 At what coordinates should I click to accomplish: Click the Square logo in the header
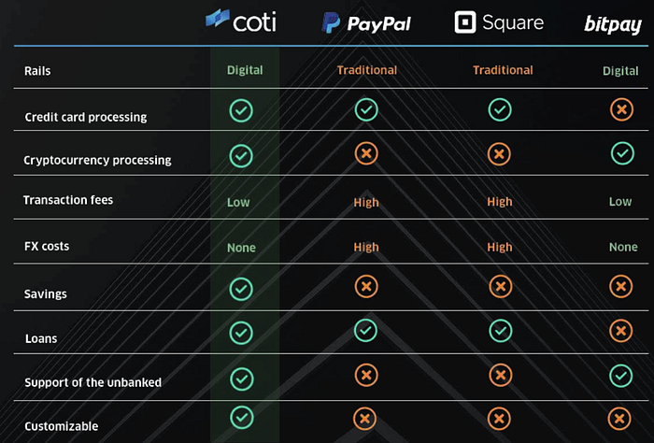click(x=499, y=21)
